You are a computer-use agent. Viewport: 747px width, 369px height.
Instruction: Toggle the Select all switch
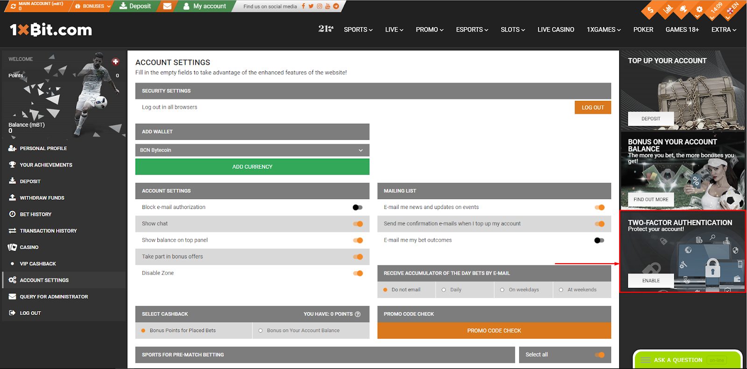[x=600, y=355]
